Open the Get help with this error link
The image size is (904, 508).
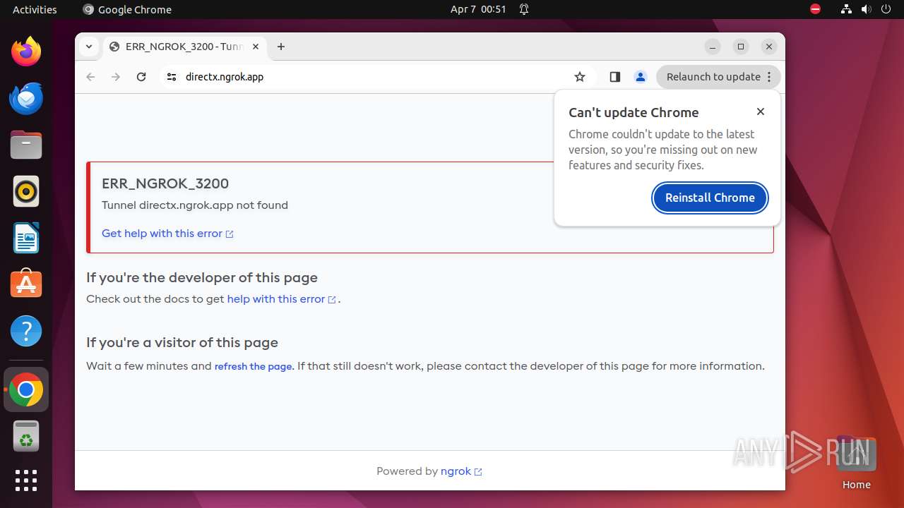click(x=167, y=234)
